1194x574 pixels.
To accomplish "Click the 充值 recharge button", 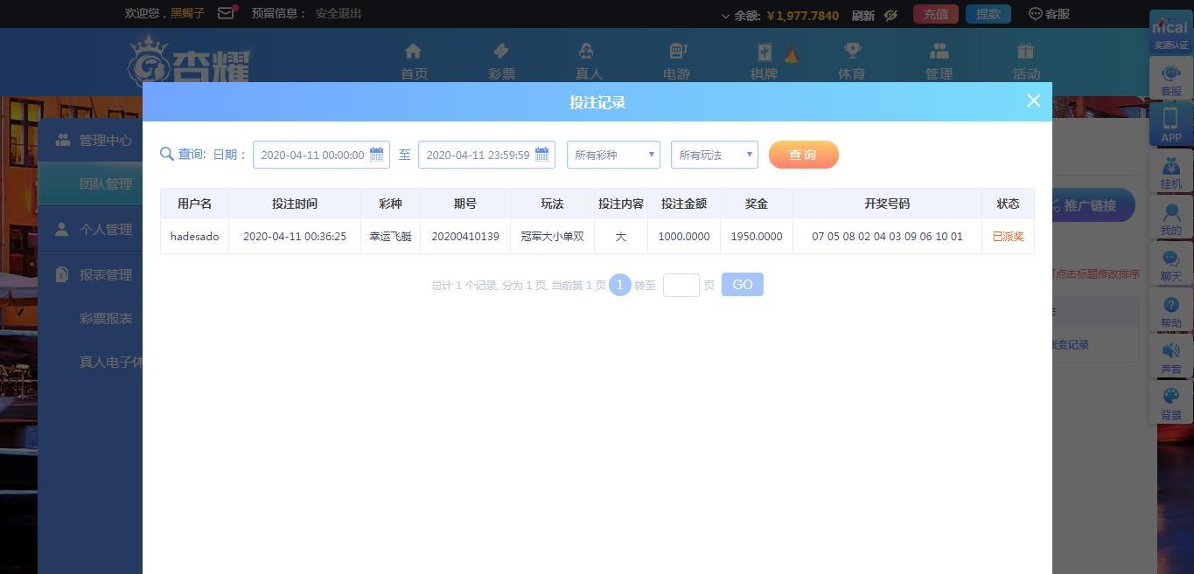I will pos(936,14).
